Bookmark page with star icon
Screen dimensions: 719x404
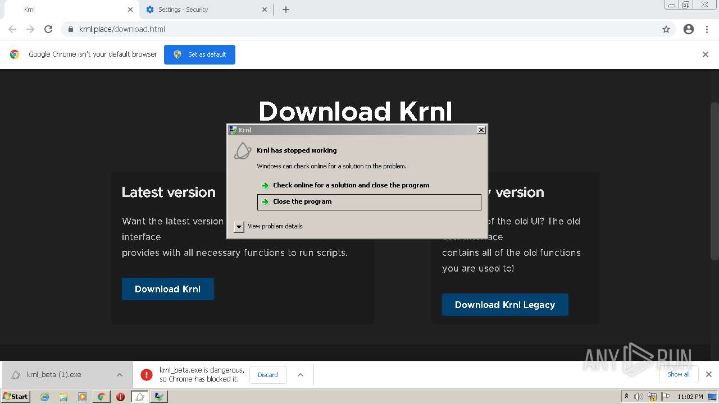point(666,29)
